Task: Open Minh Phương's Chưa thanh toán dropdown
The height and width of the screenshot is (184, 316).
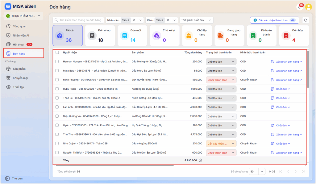Action: (x=221, y=80)
